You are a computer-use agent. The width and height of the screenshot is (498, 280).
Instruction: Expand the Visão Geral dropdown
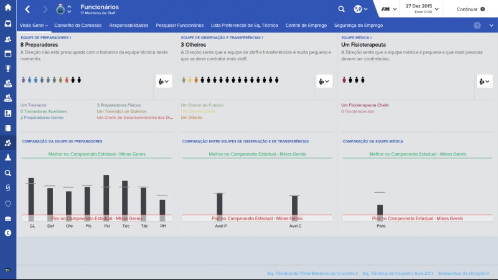[34, 26]
